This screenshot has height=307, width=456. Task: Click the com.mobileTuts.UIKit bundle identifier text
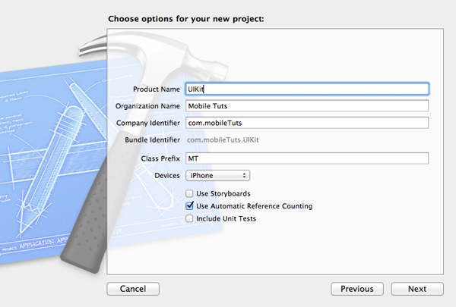click(x=223, y=140)
